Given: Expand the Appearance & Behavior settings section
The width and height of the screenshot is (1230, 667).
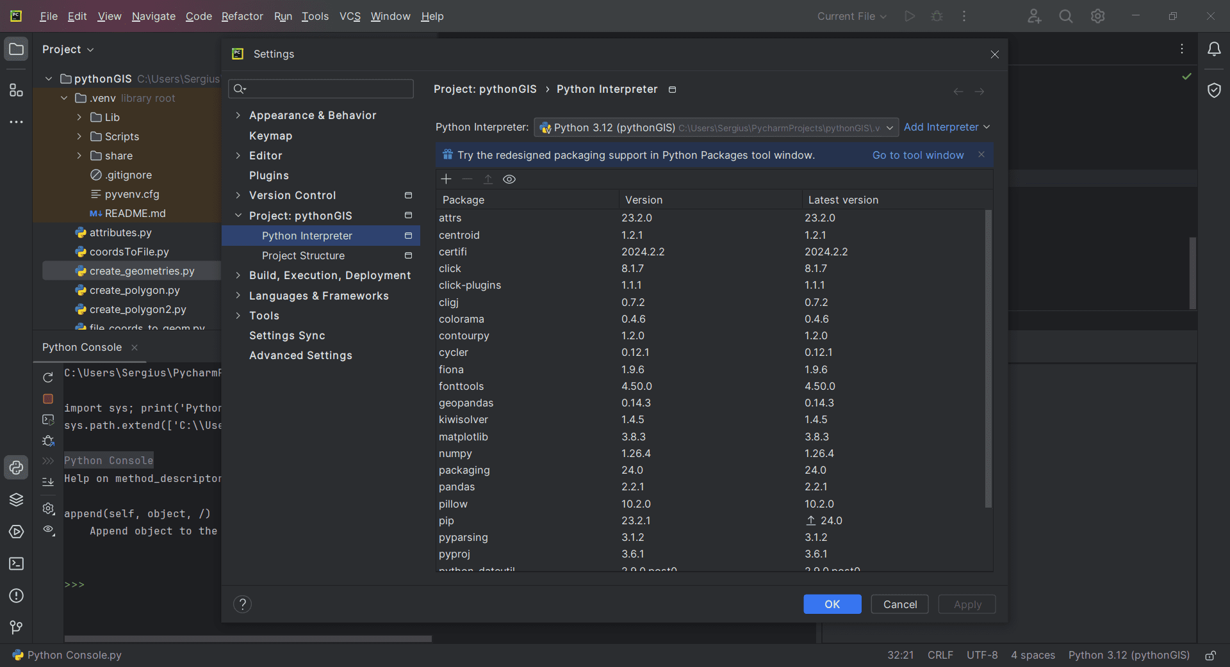Looking at the screenshot, I should pyautogui.click(x=238, y=115).
